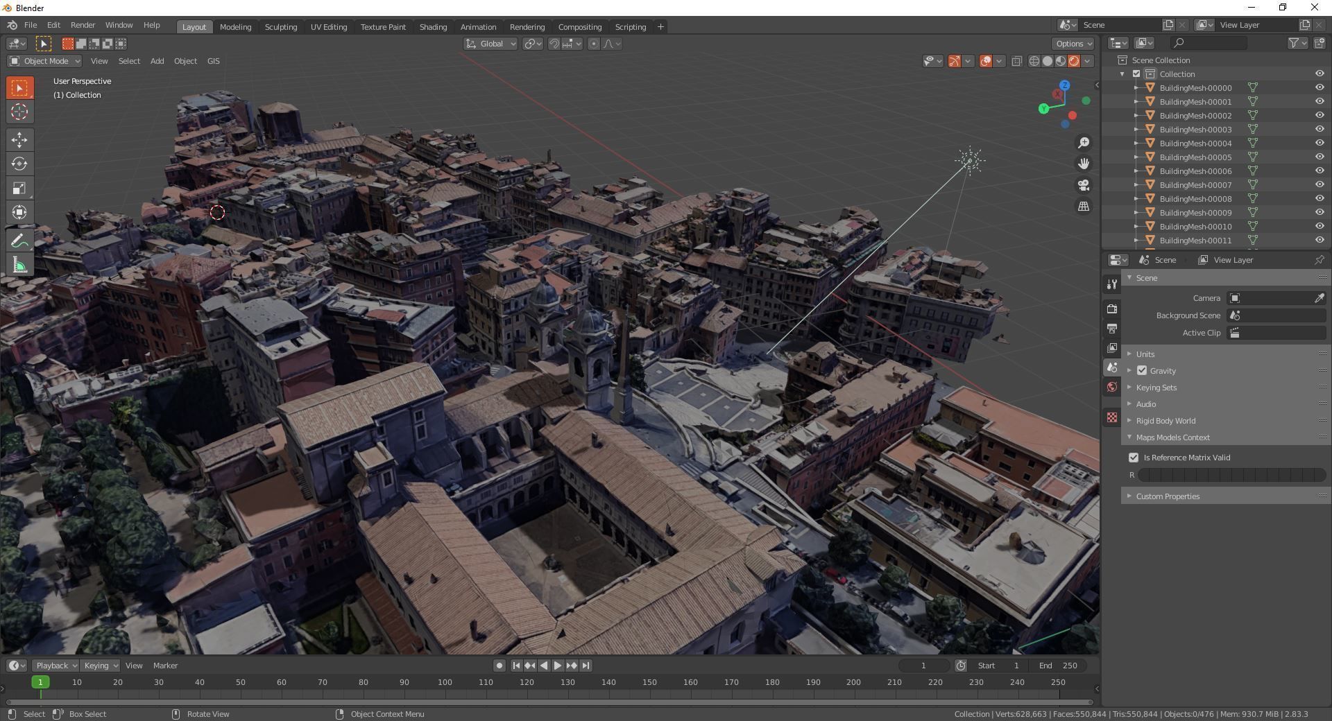Activate the Scale tool
Image resolution: width=1332 pixels, height=721 pixels.
click(19, 189)
